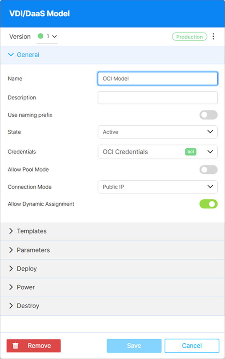Click the VDI/DaaS Model title

(39, 14)
